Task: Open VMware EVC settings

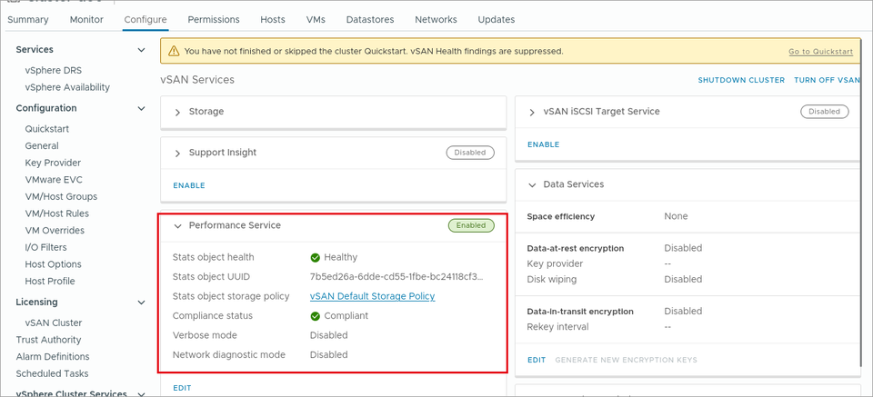Action: 54,180
